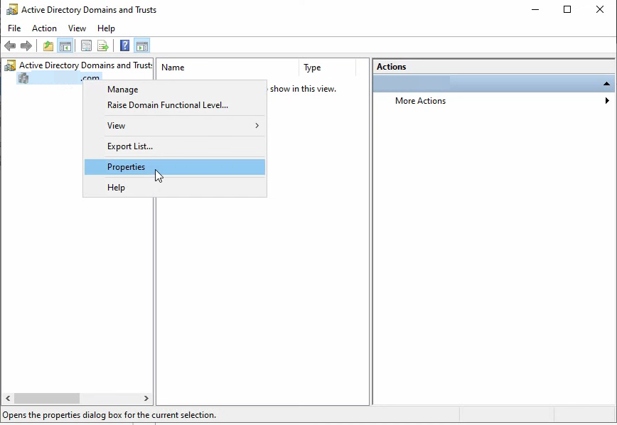This screenshot has width=617, height=425.
Task: Open Help via blue question mark icon
Action: click(124, 46)
